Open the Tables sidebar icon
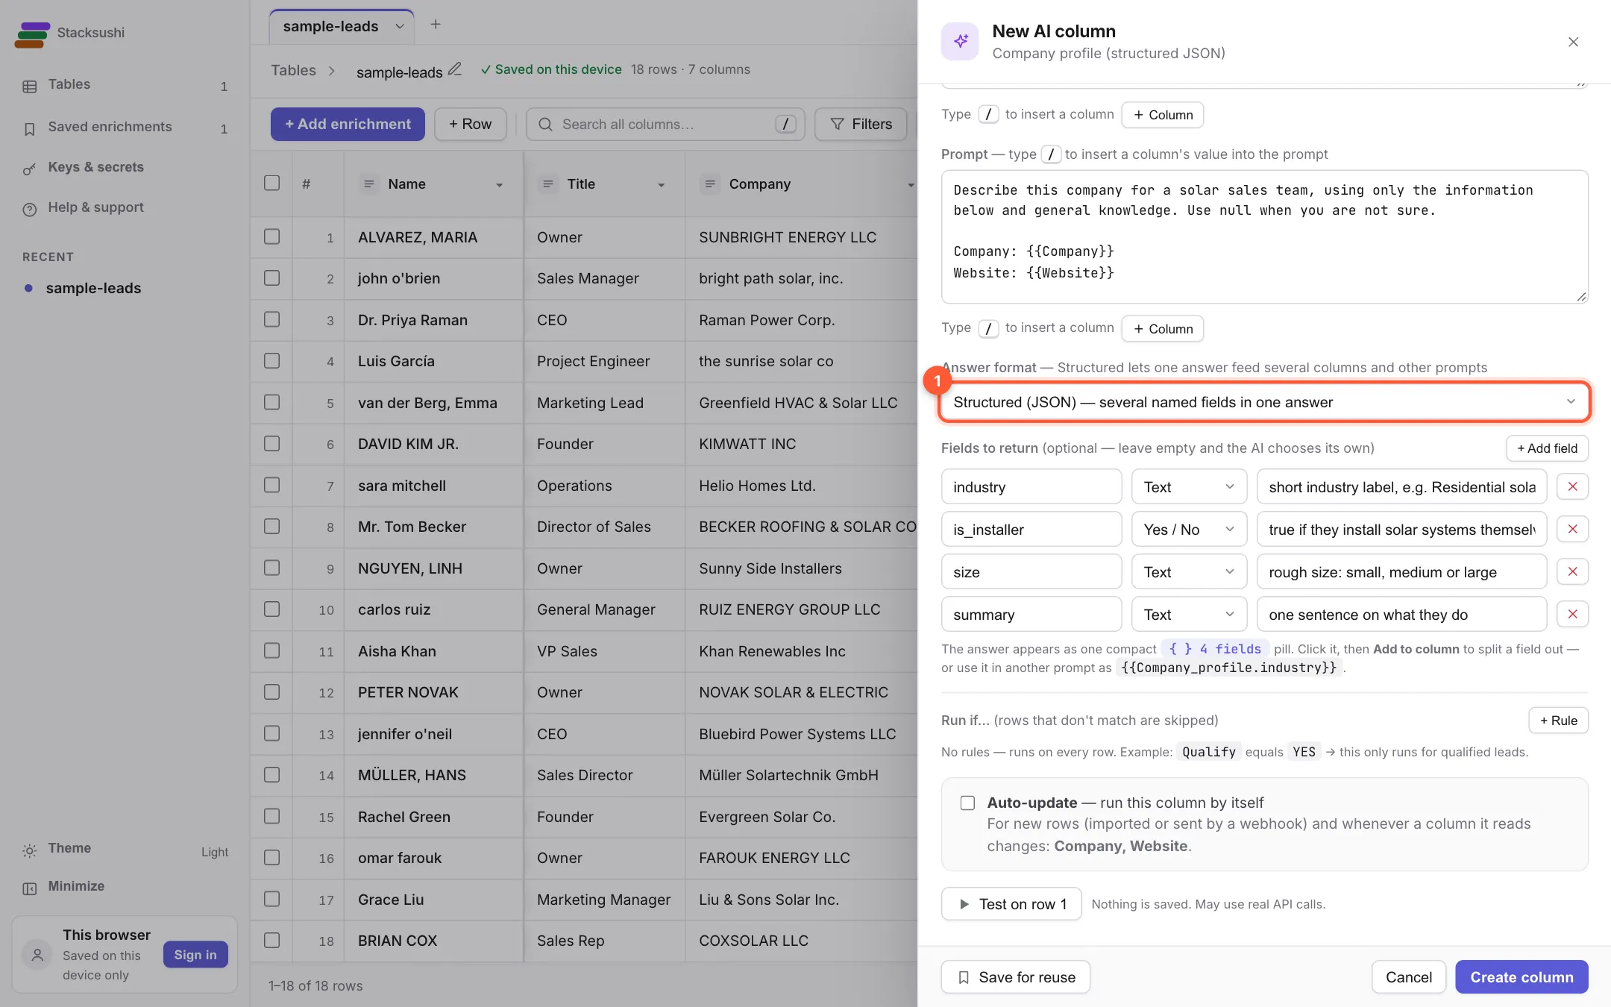 (29, 86)
